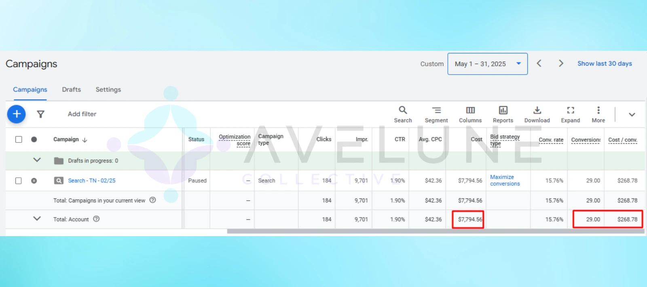Click $42.36 Avg. CPC in Search - TN row
Viewport: 647px width, 287px height.
[x=433, y=181]
